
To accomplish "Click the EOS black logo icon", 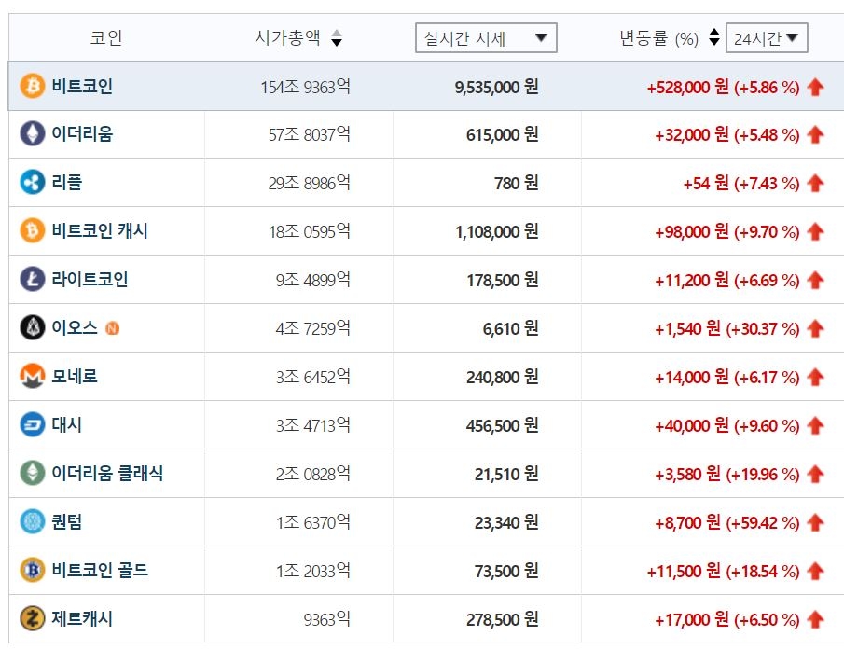I will [32, 327].
